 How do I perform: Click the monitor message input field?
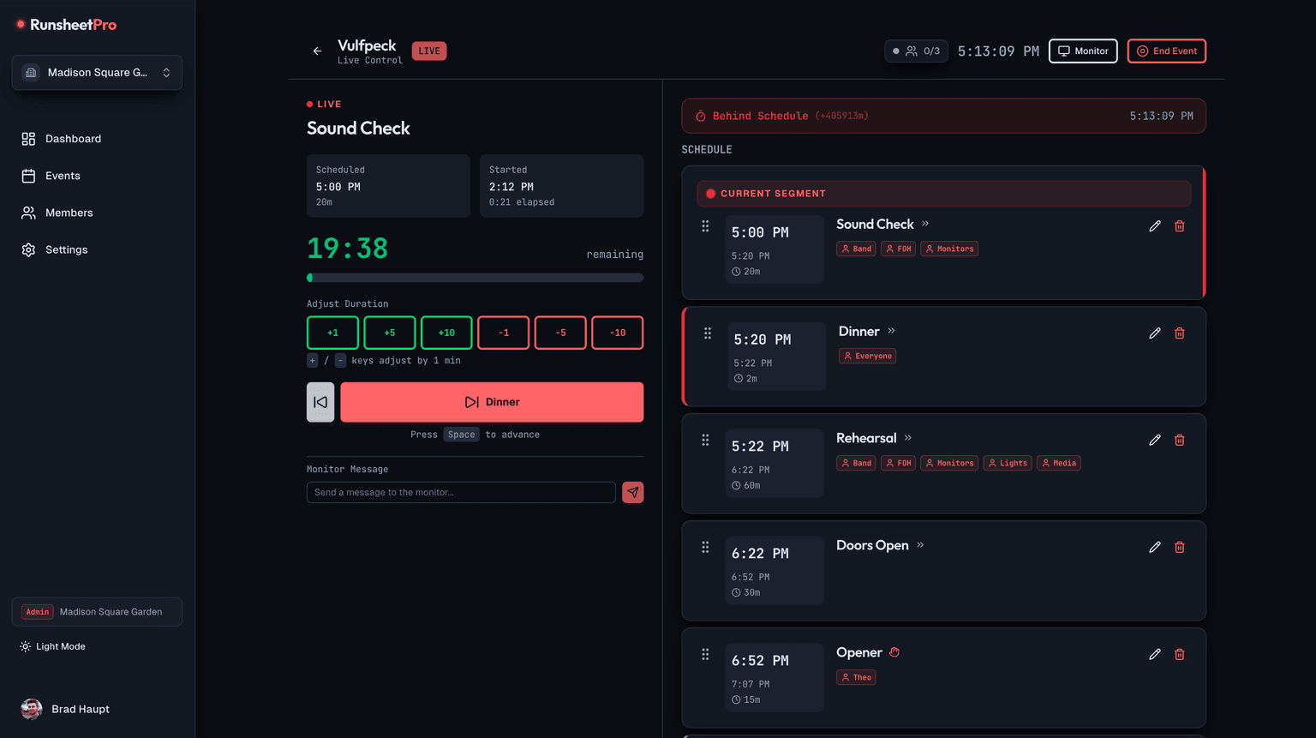pyautogui.click(x=461, y=492)
